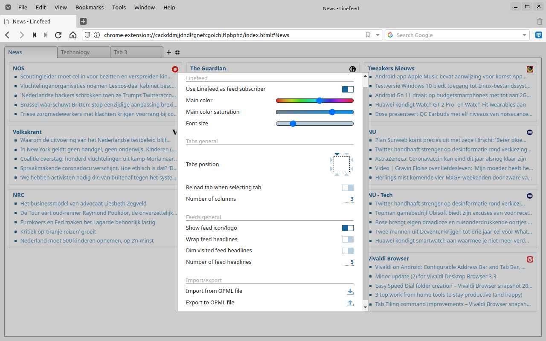
Task: Open a new browser tab
Action: (83, 21)
